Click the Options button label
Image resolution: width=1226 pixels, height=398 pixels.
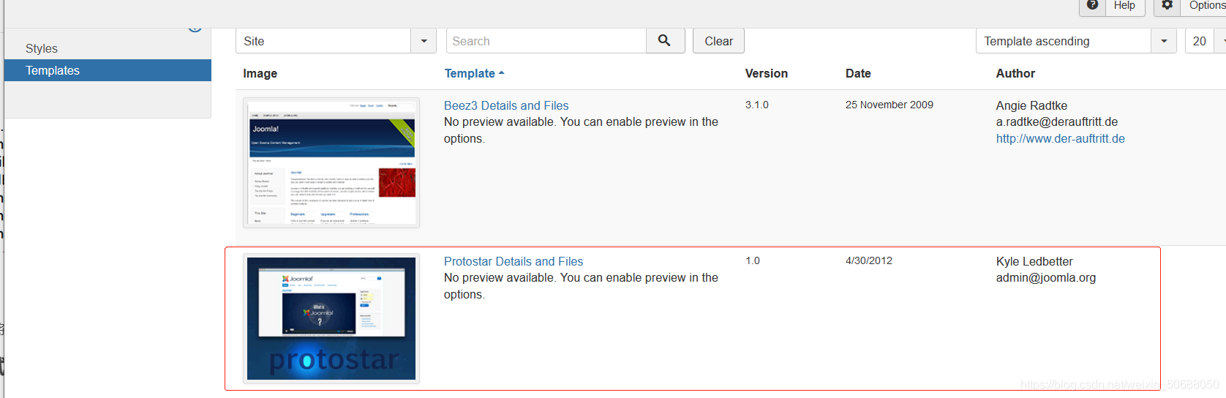click(1207, 5)
